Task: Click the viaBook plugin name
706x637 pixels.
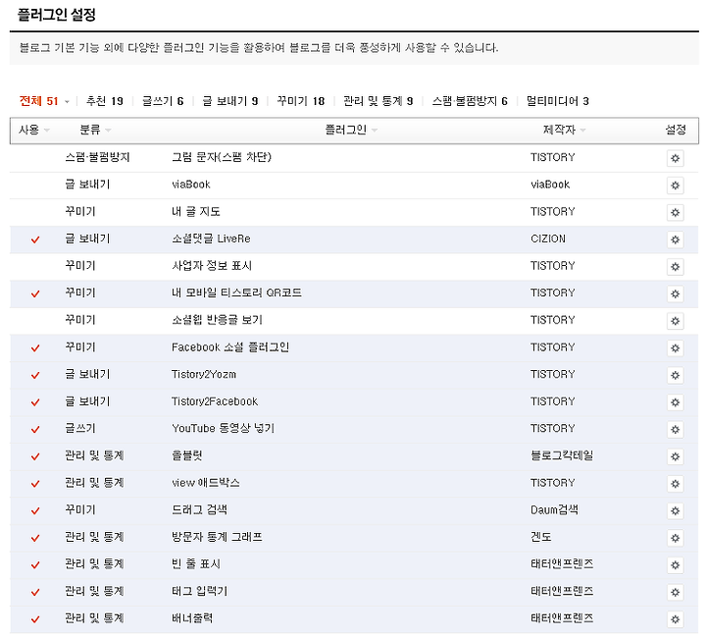Action: click(191, 185)
